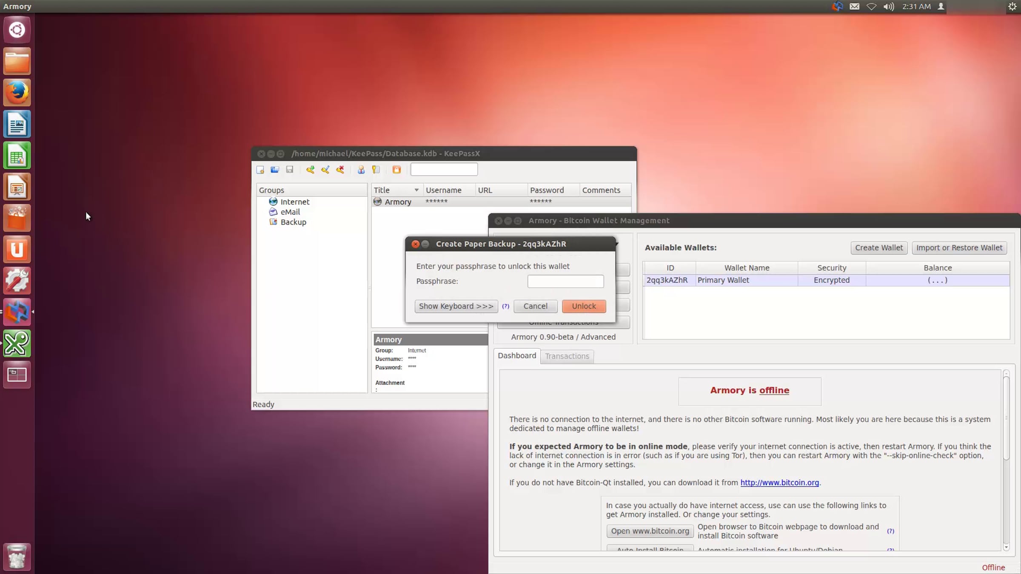This screenshot has width=1021, height=574.
Task: Open the Files manager from the launcher
Action: click(17, 61)
